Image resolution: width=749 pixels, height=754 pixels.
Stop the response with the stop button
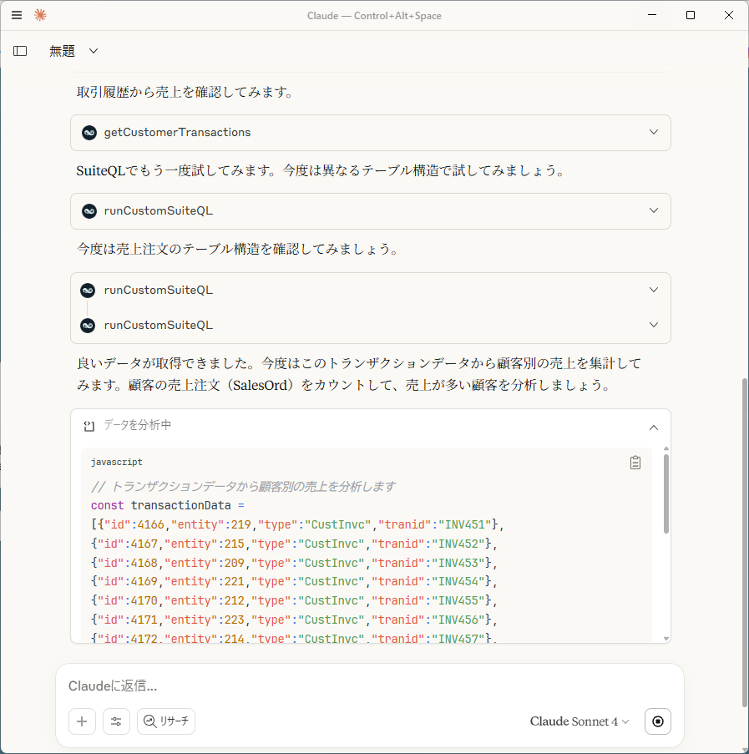point(658,721)
